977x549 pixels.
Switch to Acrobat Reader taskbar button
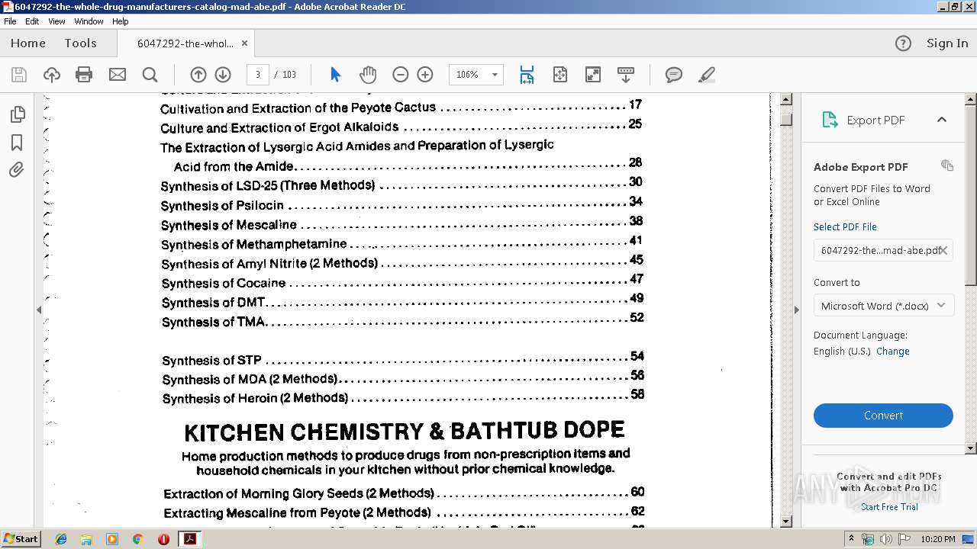click(189, 539)
